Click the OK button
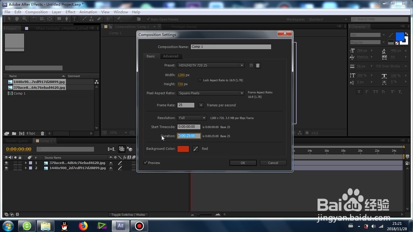The width and height of the screenshot is (413, 232). [x=243, y=163]
